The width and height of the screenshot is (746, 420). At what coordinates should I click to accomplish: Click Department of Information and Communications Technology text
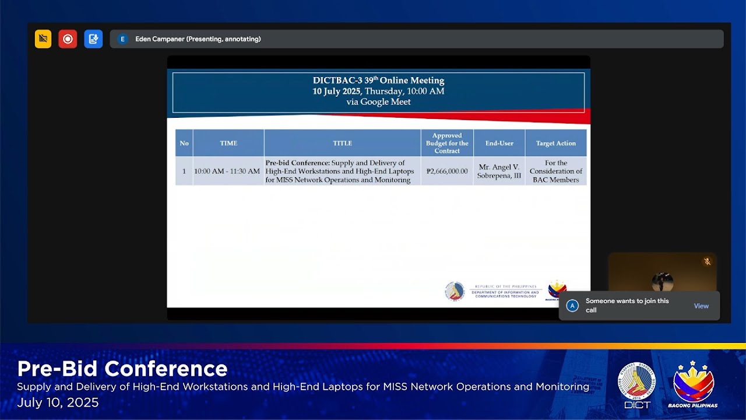(505, 294)
